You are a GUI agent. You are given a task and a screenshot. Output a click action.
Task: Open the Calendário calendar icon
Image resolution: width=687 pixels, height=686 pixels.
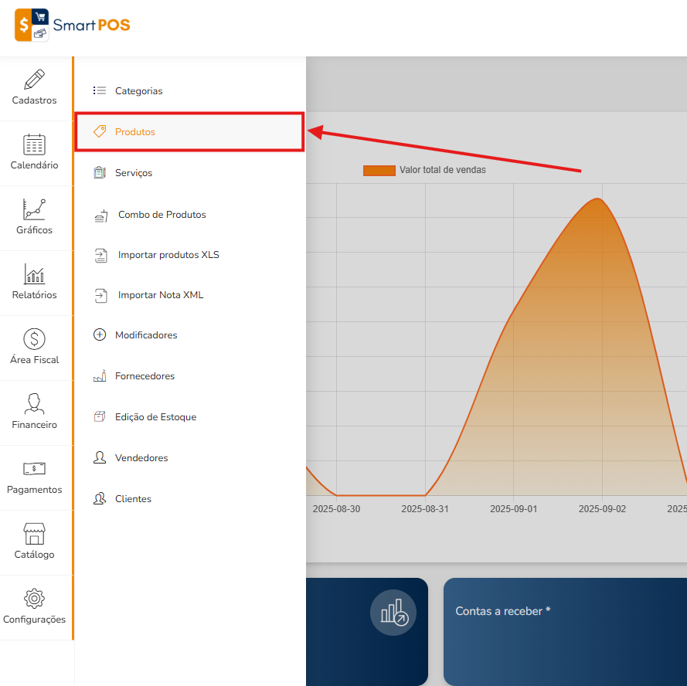(x=34, y=144)
